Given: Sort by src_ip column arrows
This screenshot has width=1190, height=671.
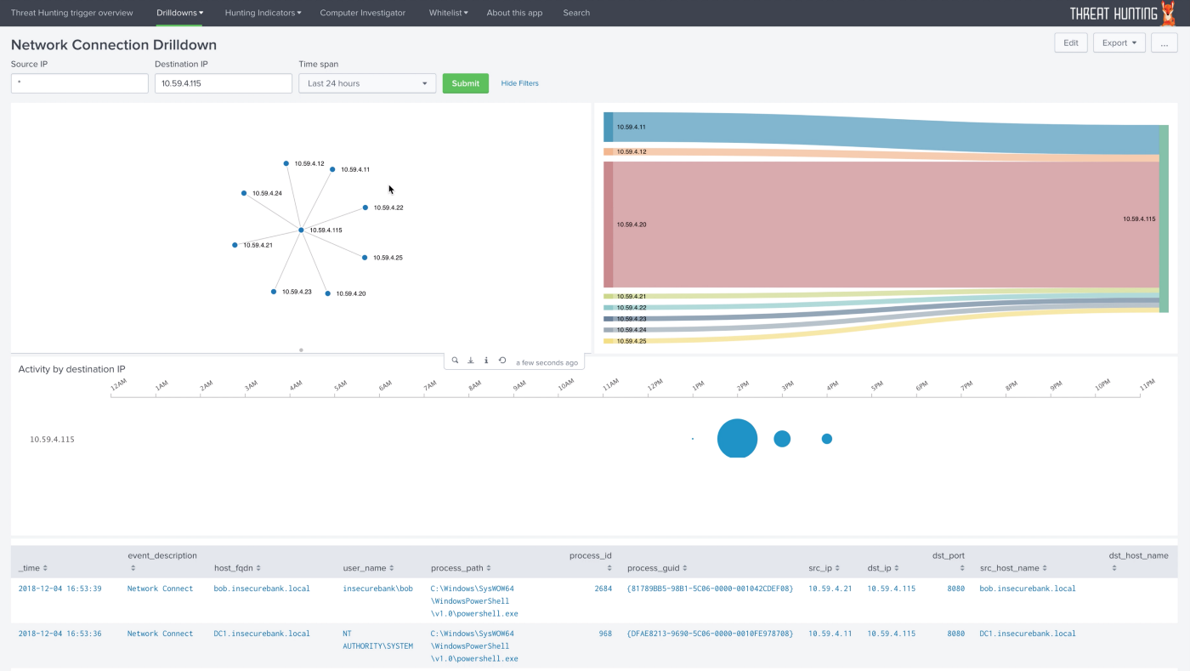Looking at the screenshot, I should pos(839,568).
